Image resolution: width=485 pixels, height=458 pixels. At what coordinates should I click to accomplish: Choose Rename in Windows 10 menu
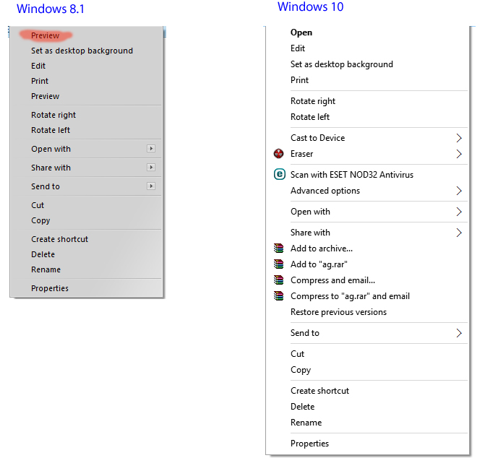(x=306, y=423)
